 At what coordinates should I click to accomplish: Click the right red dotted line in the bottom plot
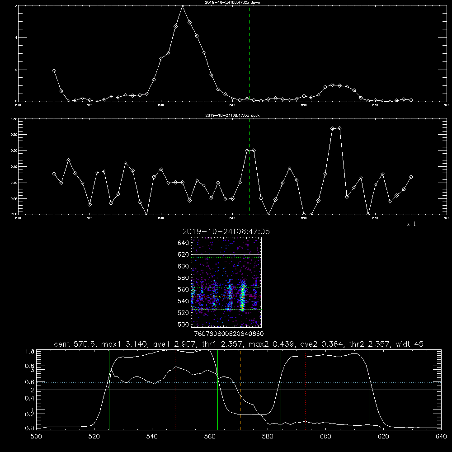tap(305, 389)
